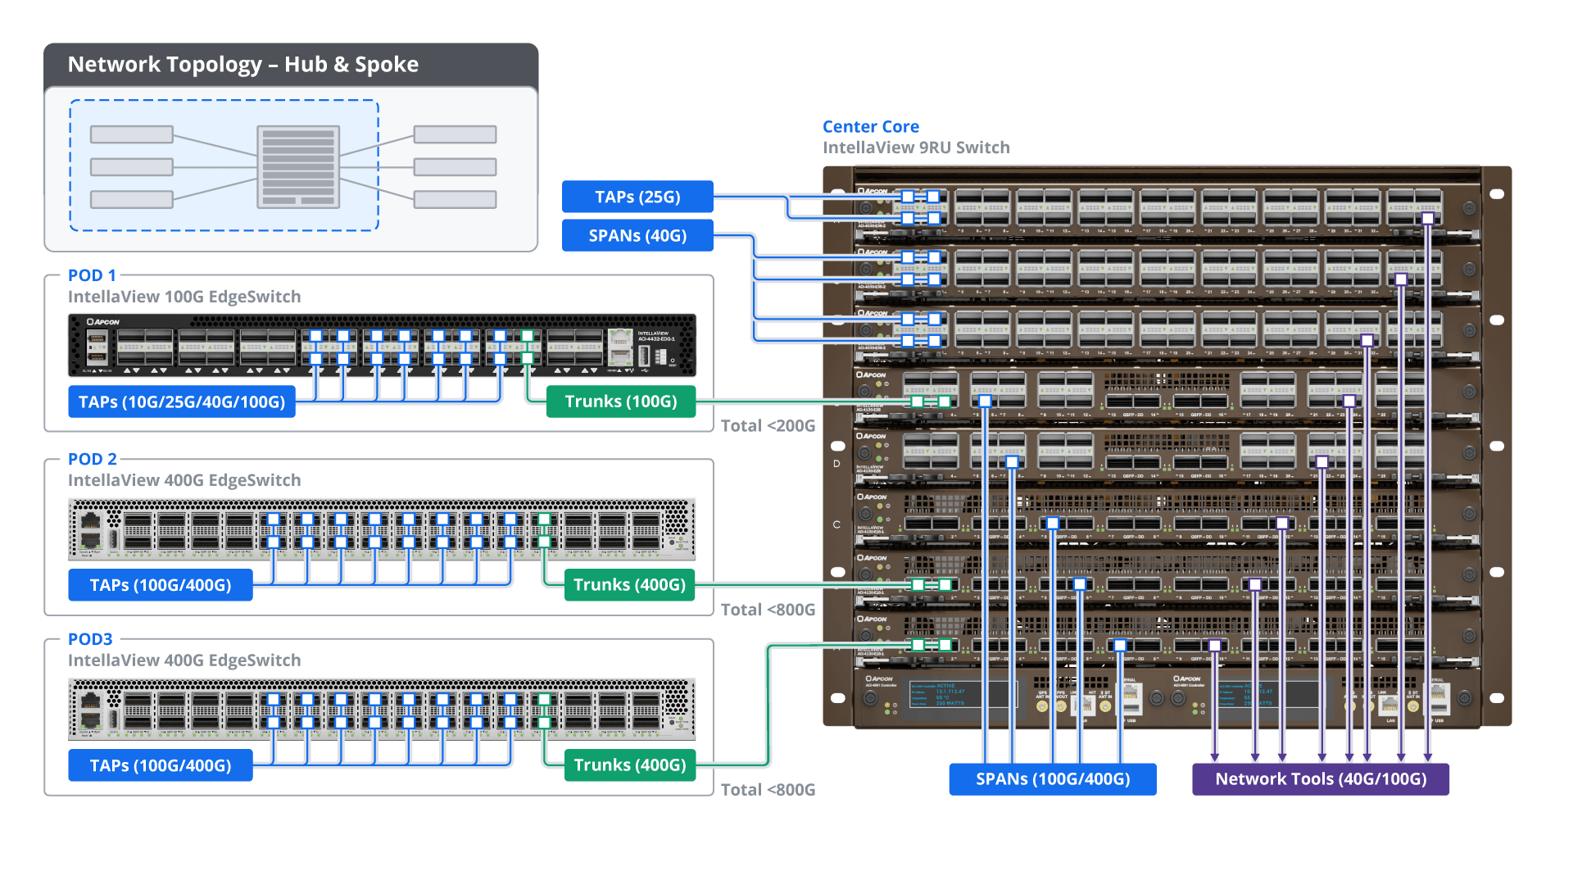Collapse the Network Topology – Hub & Spoke panel
Image resolution: width=1573 pixels, height=885 pixels.
coord(243,64)
